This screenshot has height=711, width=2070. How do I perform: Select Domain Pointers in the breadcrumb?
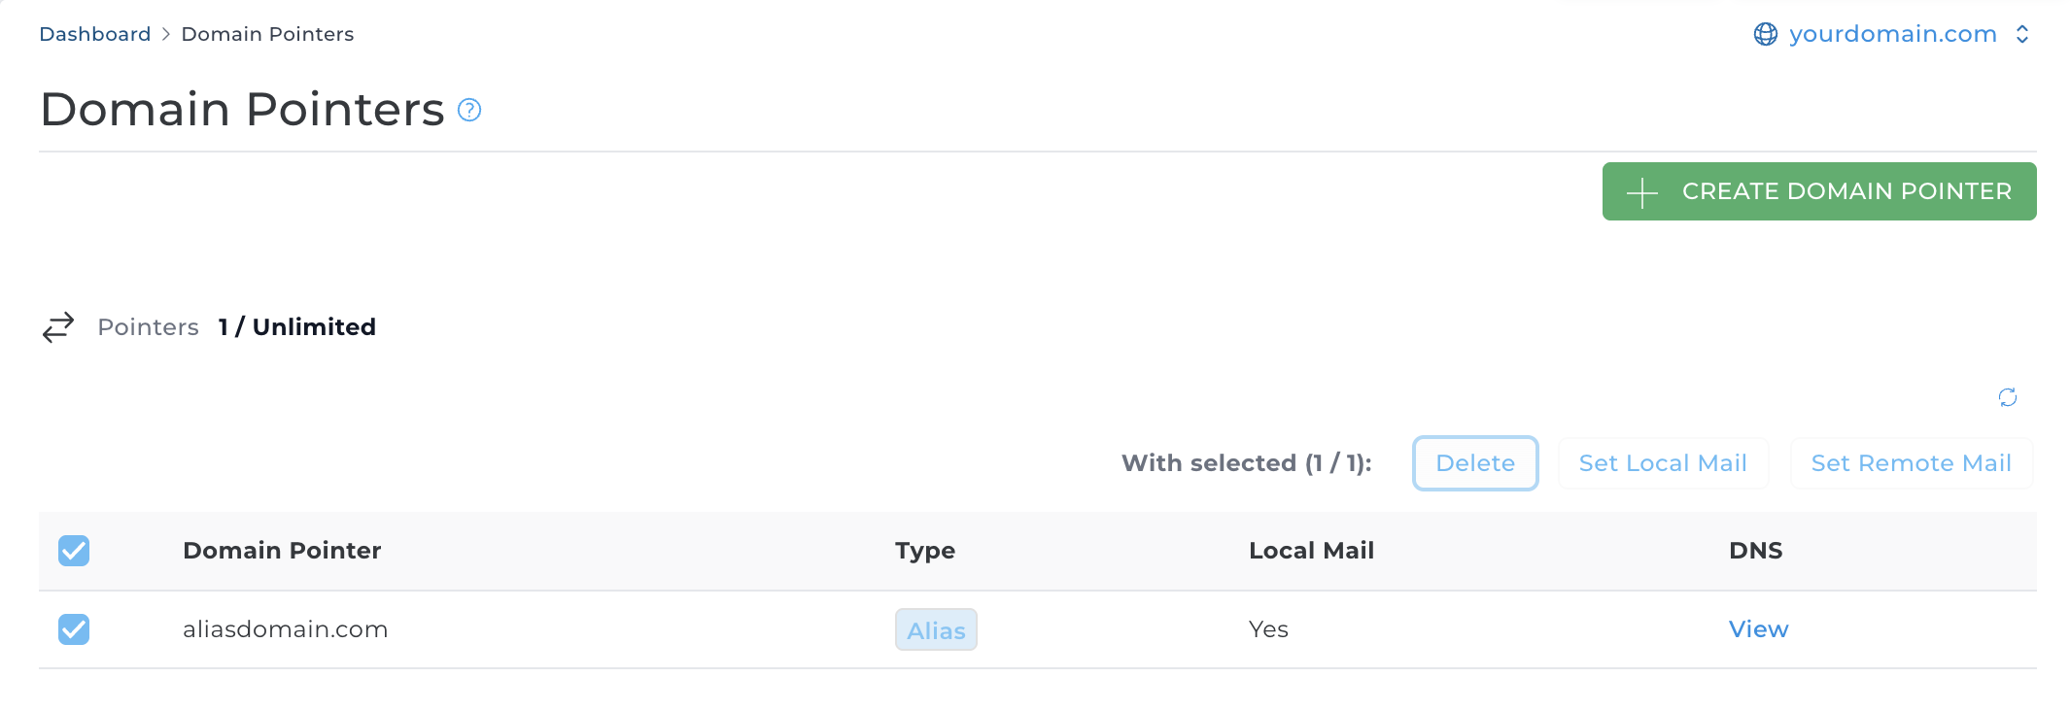tap(266, 33)
